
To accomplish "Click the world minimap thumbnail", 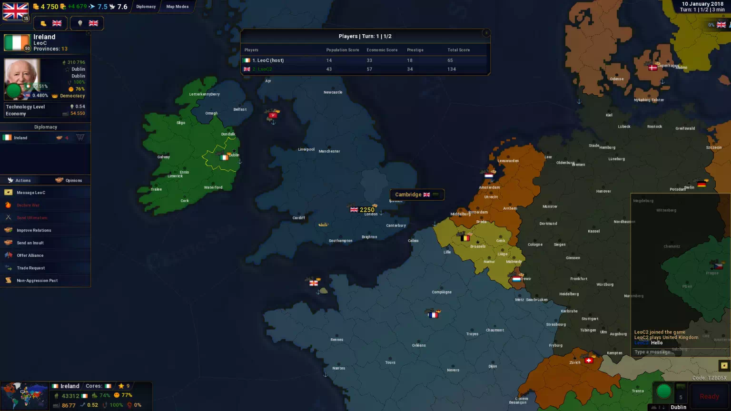I will (25, 396).
